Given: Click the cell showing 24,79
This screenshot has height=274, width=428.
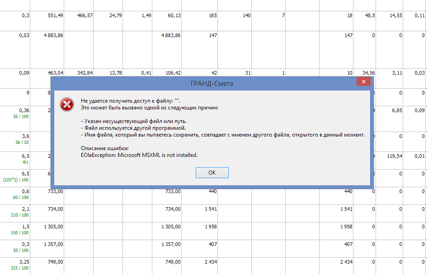Looking at the screenshot, I should 108,15.
